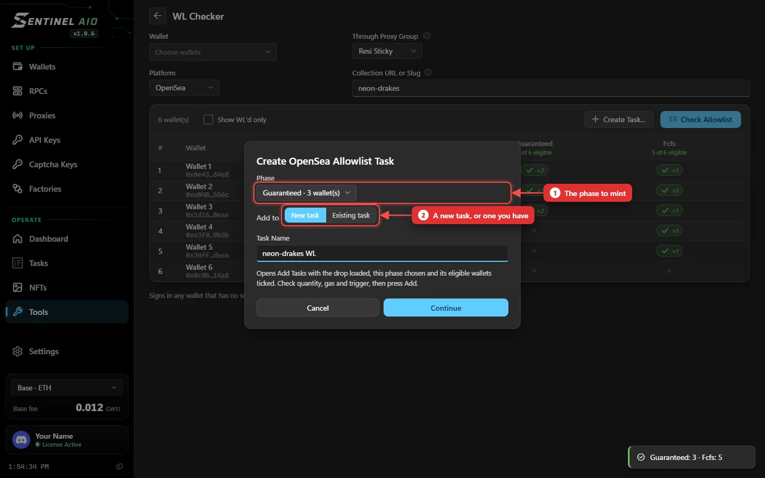This screenshot has width=765, height=478.
Task: Click the Dashboard home icon
Action: click(x=18, y=239)
